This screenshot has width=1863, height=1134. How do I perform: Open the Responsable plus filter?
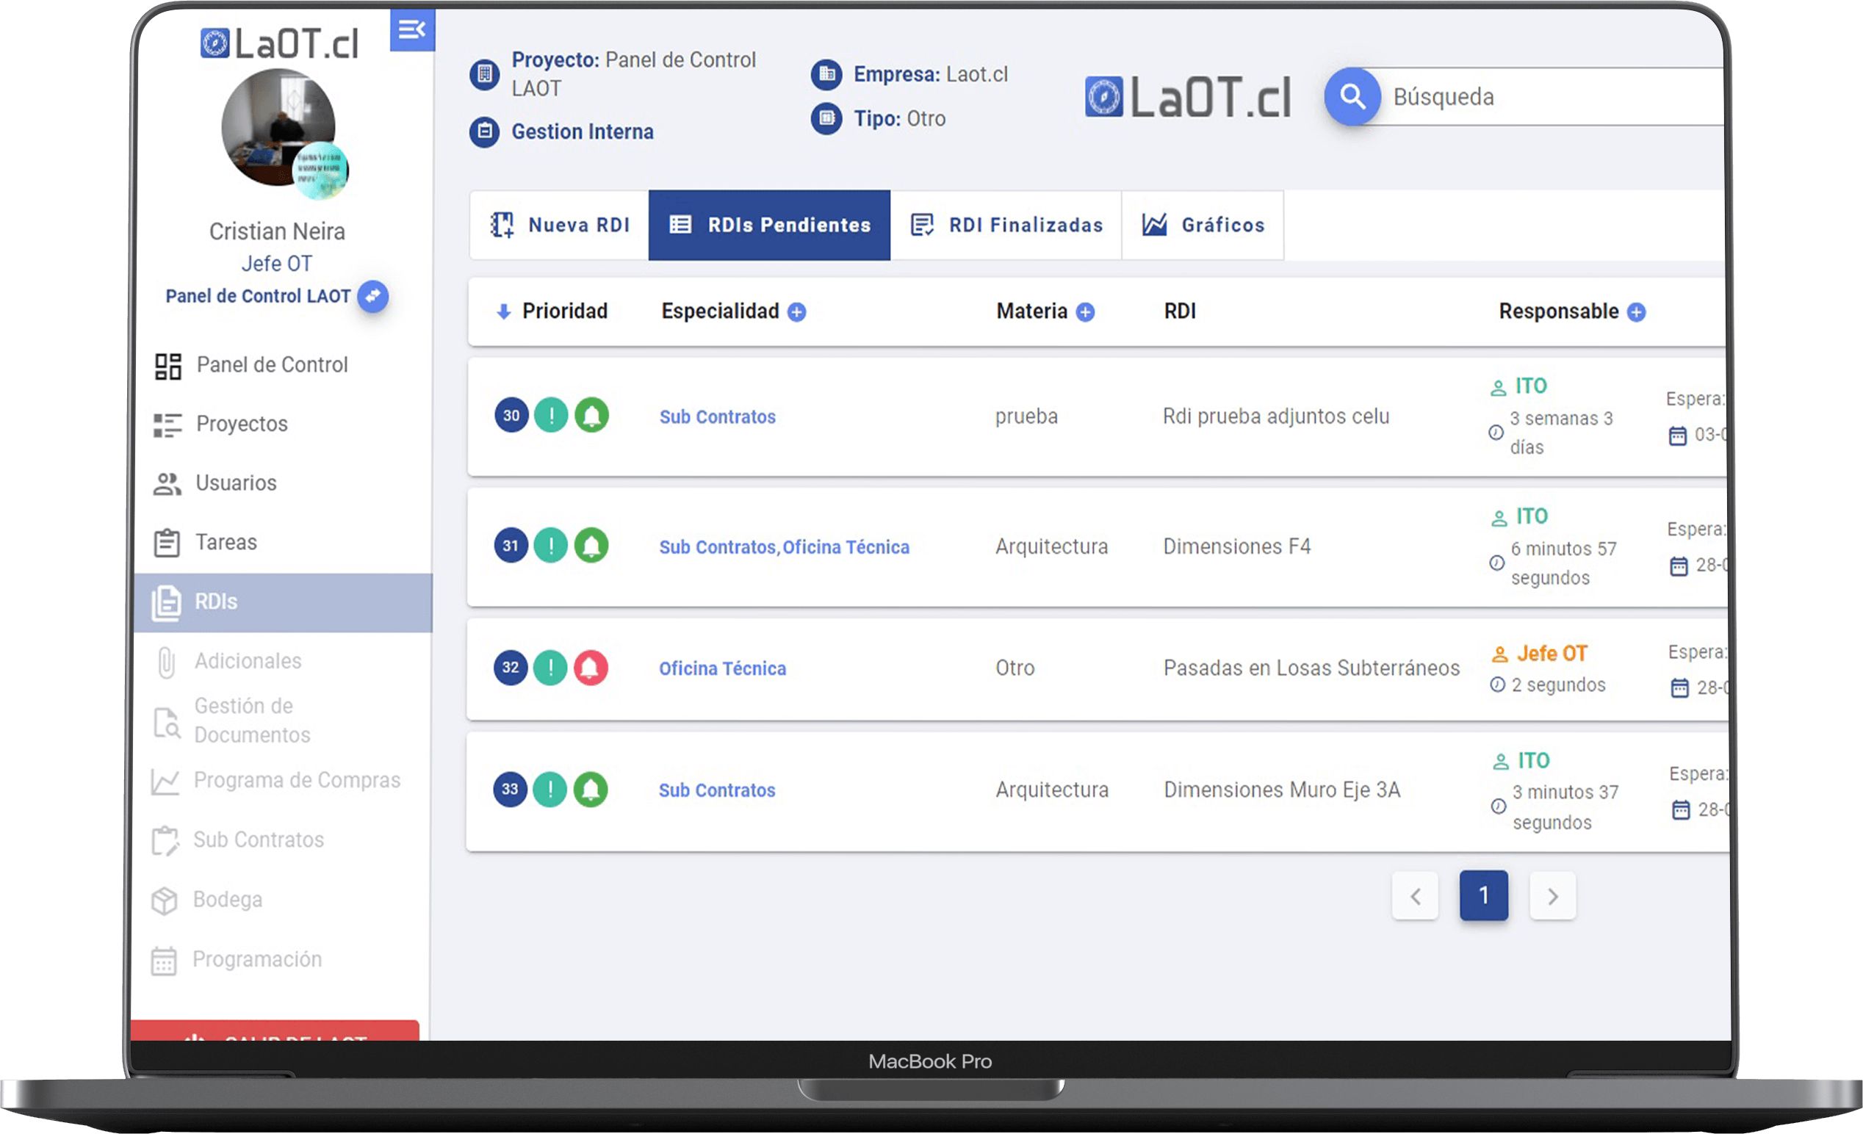(1636, 311)
